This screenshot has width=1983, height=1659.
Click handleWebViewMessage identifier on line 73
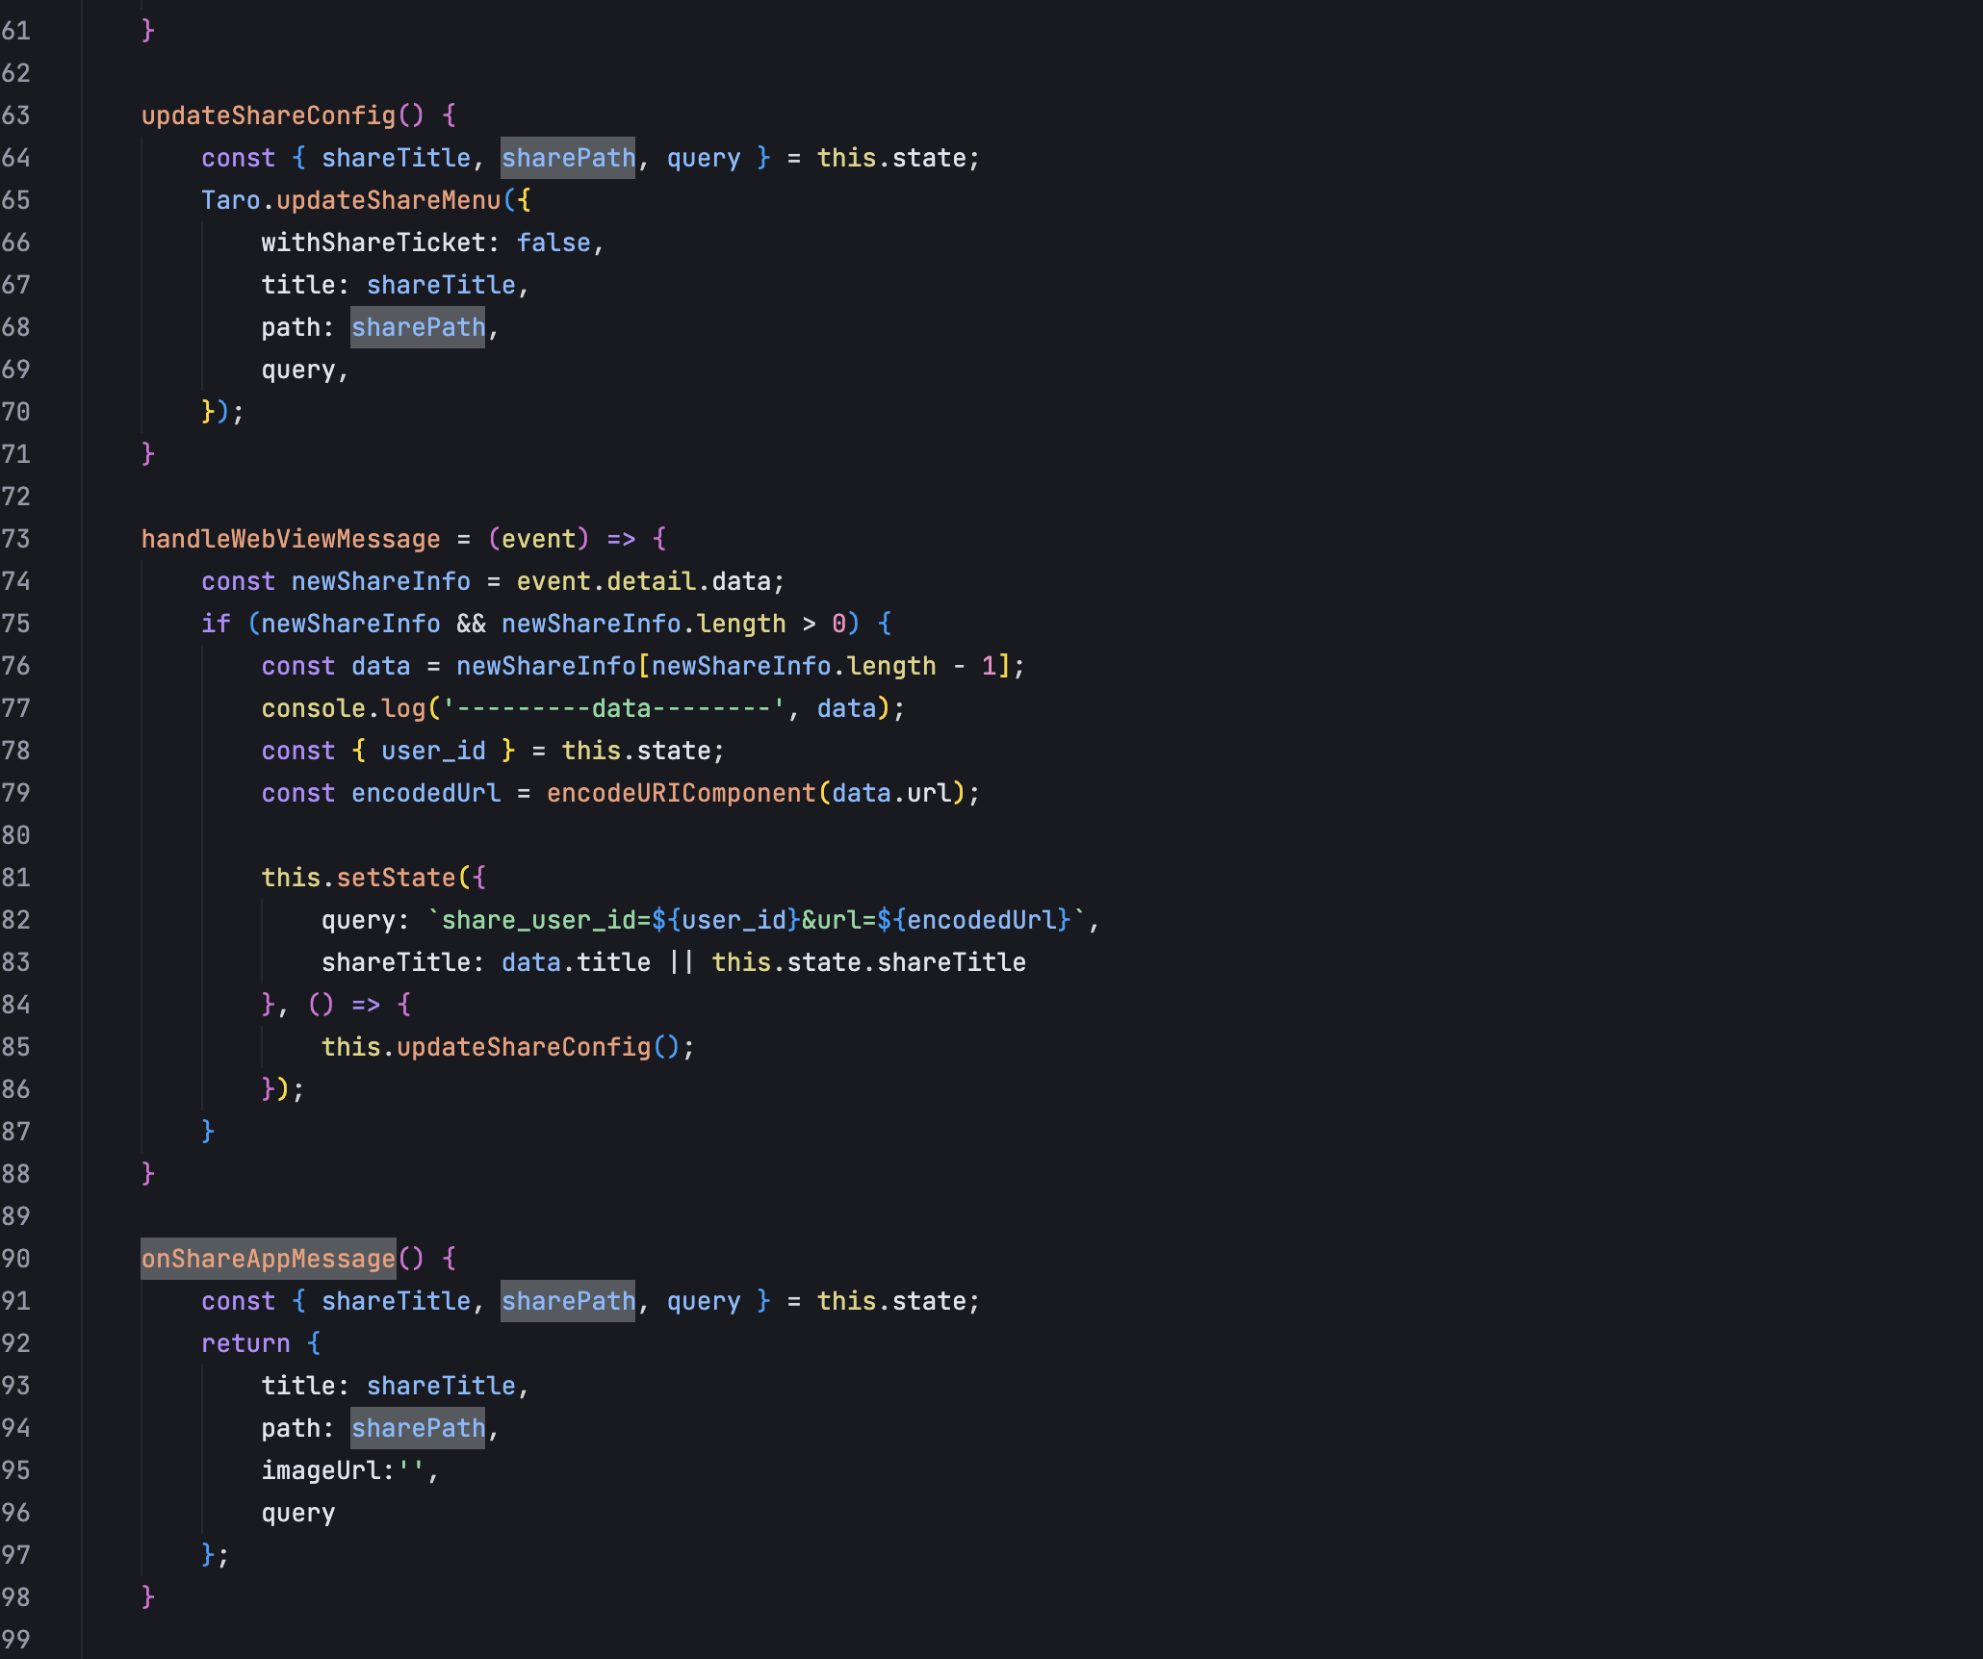tap(291, 539)
